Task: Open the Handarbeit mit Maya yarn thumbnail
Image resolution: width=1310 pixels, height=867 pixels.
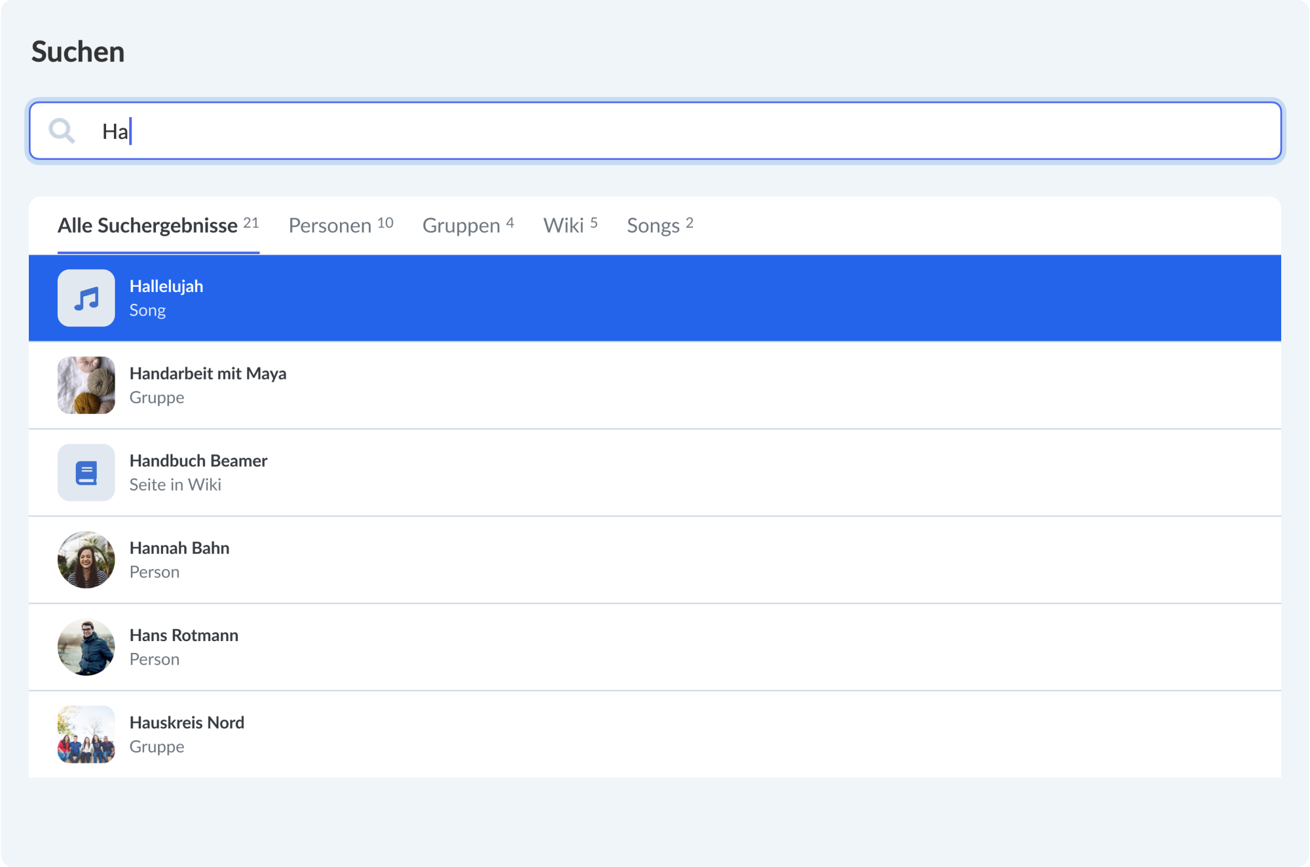Action: pos(86,385)
